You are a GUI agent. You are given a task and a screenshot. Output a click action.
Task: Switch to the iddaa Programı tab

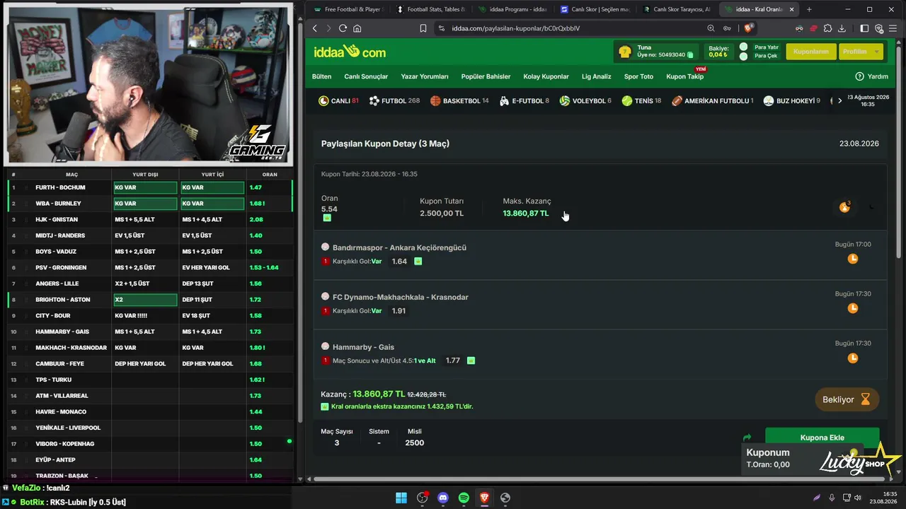point(512,9)
